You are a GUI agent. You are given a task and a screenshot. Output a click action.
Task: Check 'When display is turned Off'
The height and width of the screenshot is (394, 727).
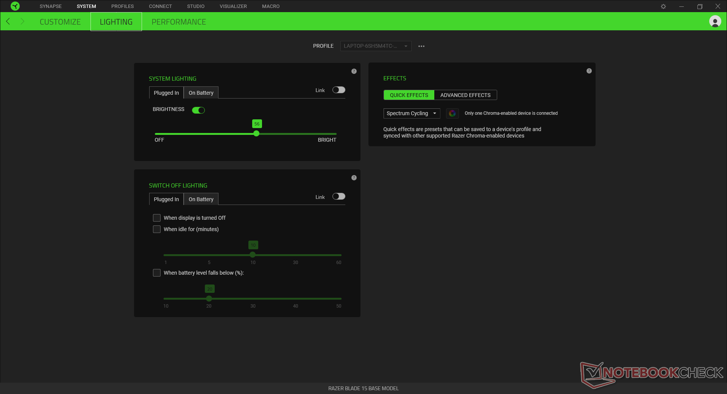click(157, 218)
